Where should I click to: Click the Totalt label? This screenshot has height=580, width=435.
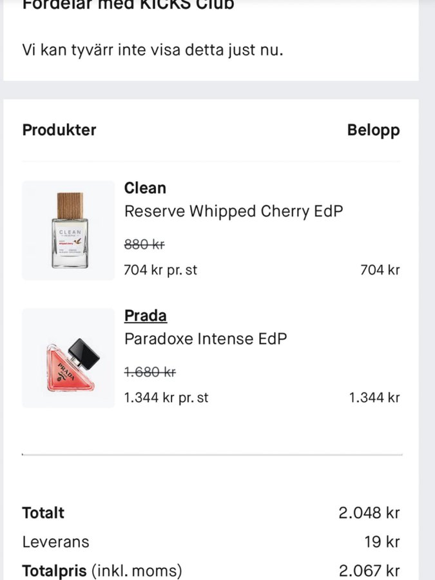[x=43, y=513]
